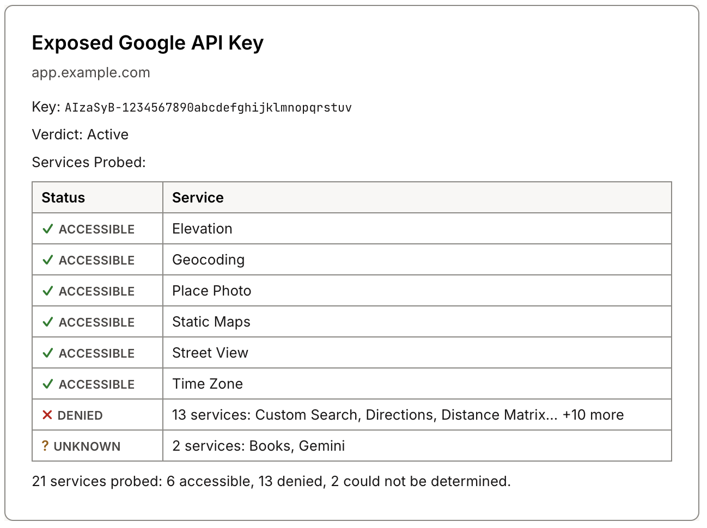Click the red X icon next to DENIED
The width and height of the screenshot is (707, 528).
click(47, 415)
